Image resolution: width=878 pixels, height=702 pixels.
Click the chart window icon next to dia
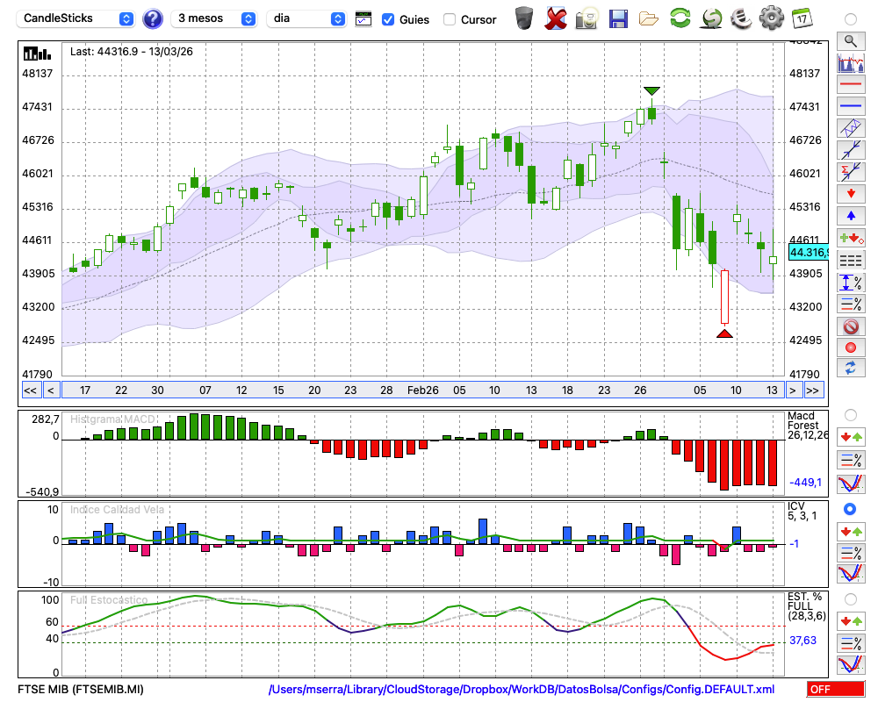363,19
